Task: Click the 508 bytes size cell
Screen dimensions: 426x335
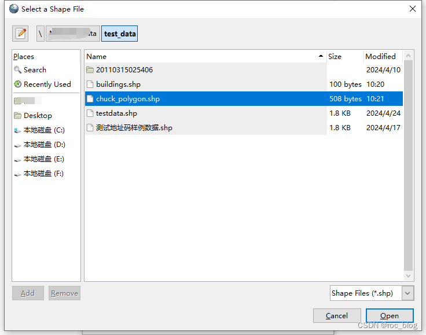Action: pyautogui.click(x=346, y=98)
